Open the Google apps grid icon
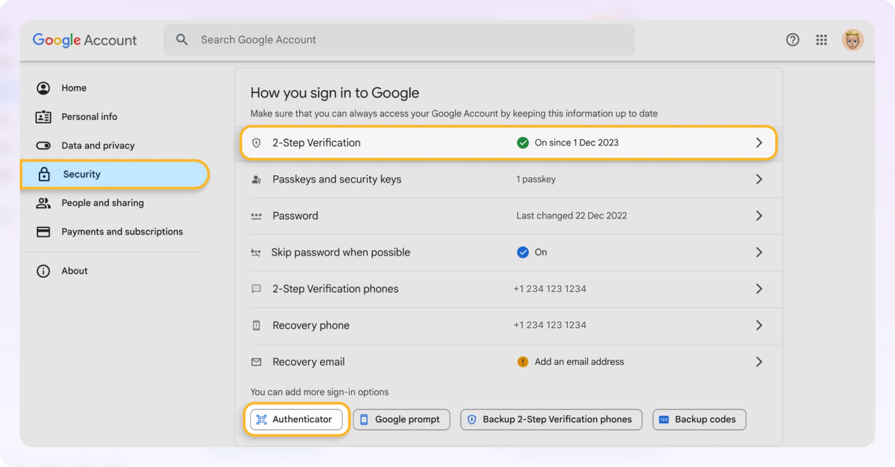 pos(821,40)
